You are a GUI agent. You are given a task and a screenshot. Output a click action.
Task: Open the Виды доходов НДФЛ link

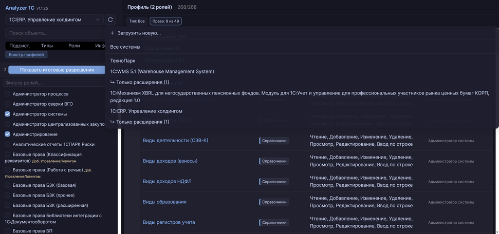(167, 181)
